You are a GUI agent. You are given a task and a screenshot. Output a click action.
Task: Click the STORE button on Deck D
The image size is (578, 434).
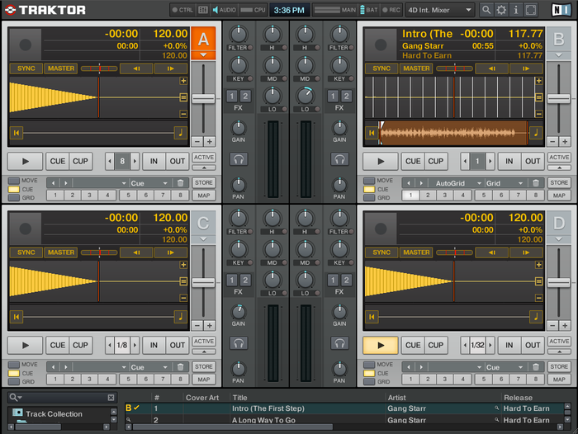coord(559,366)
